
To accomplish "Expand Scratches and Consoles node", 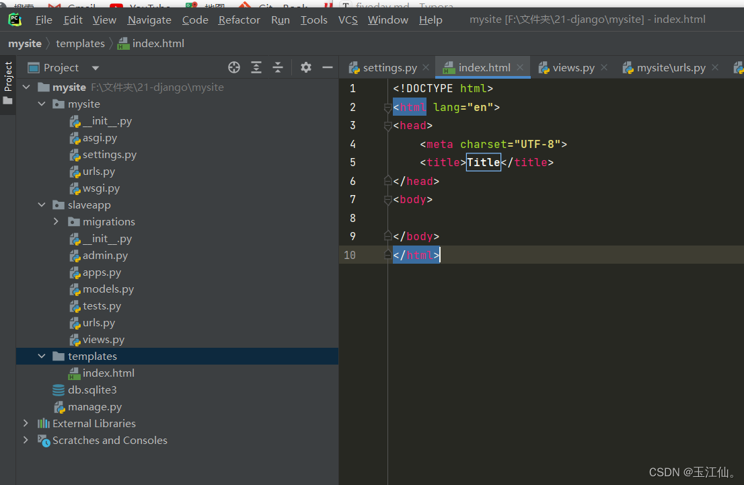I will pyautogui.click(x=26, y=441).
